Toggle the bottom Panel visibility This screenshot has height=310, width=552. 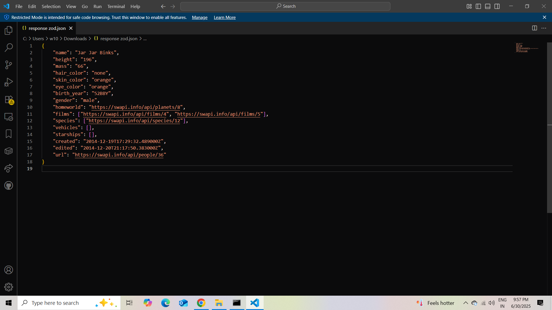488,6
